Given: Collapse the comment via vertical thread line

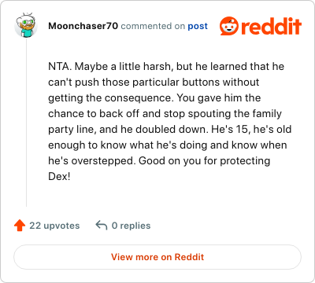Looking at the screenshot, I should coord(26,123).
